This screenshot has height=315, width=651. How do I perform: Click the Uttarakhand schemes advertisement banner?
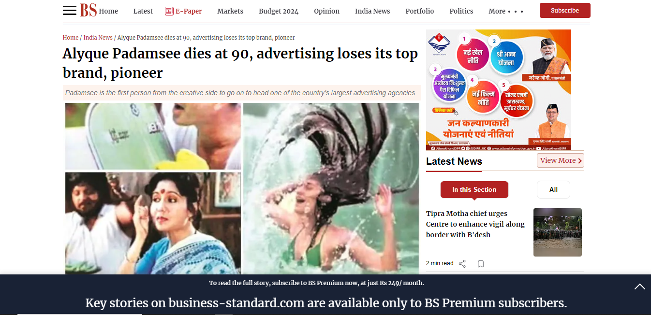point(499,90)
